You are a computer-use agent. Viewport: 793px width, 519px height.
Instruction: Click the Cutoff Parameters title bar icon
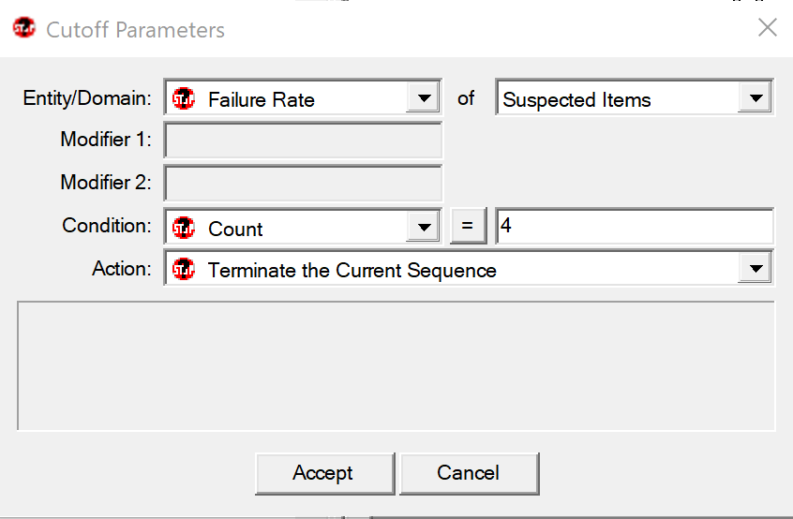click(24, 28)
